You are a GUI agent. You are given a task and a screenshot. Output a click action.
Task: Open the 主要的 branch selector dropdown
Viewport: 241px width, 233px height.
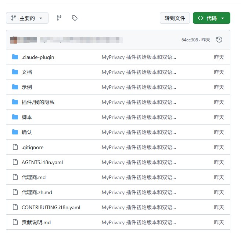(27, 18)
